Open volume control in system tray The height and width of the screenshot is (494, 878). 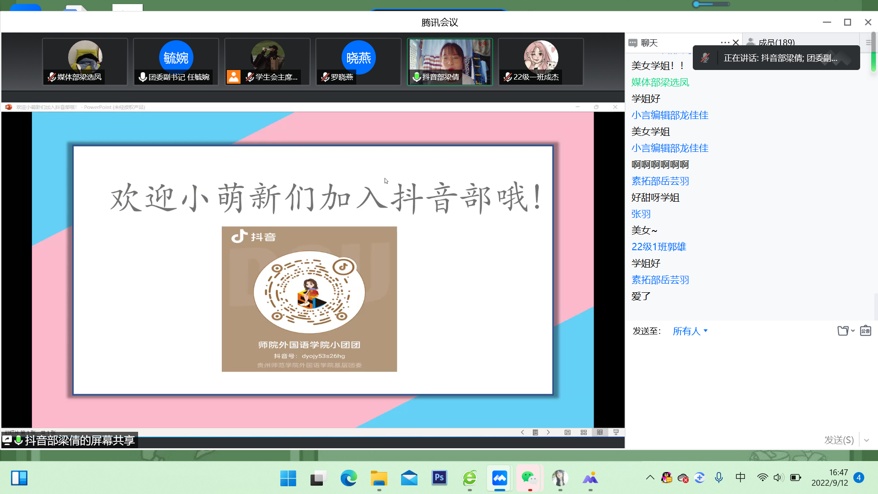click(778, 478)
